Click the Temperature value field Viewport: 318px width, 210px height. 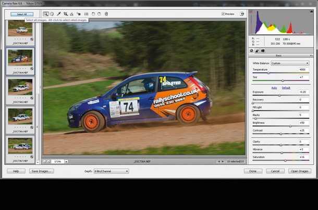click(x=304, y=69)
